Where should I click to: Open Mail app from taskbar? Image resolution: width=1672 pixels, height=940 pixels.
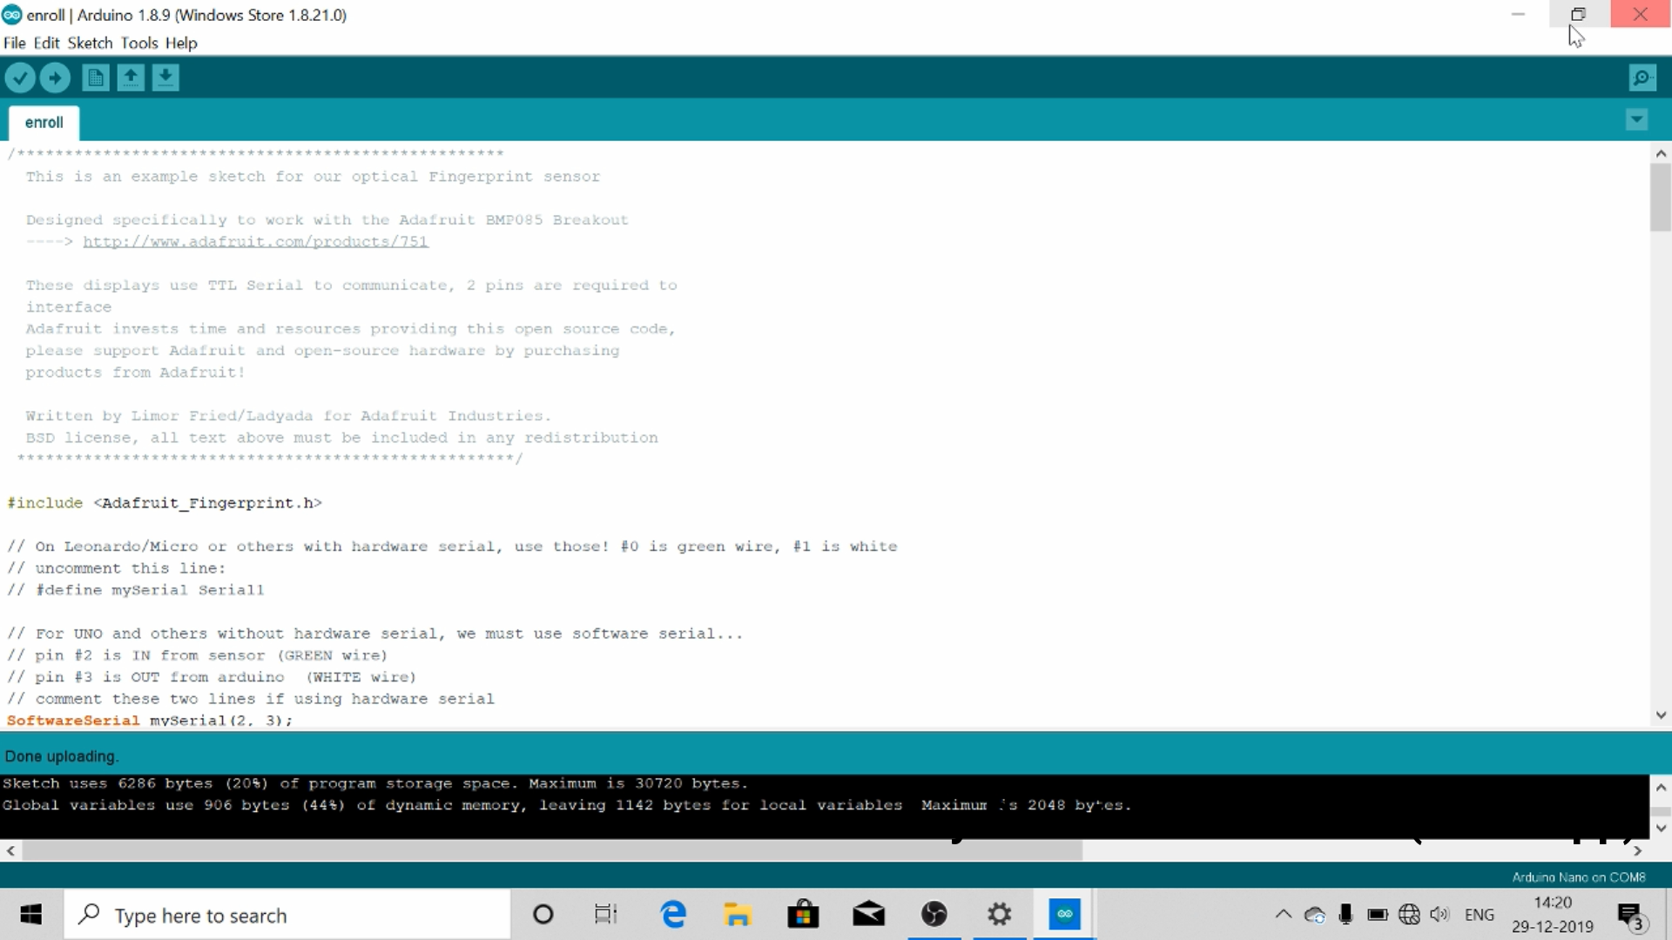coord(868,915)
